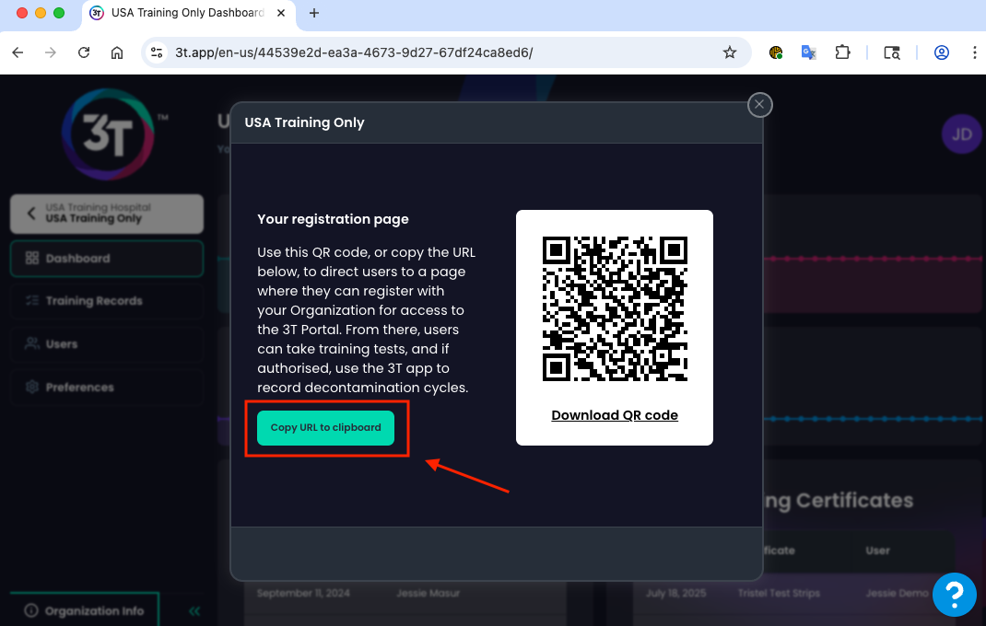Open the tab search icon in toolbar
This screenshot has height=626, width=986.
(x=892, y=52)
